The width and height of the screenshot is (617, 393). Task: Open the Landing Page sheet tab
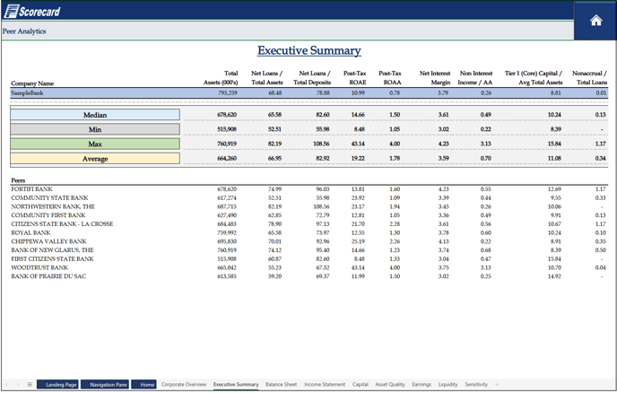click(60, 384)
